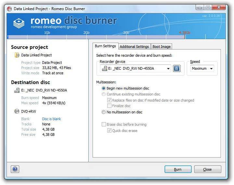Click the Burn speed "Maximum" value in Destination disc
This screenshot has width=234, height=185.
pos(49,98)
